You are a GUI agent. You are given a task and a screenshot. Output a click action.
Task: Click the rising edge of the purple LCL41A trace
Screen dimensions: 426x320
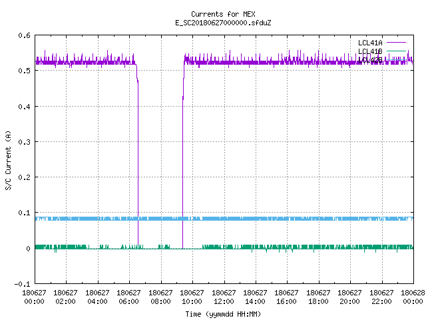(182, 163)
